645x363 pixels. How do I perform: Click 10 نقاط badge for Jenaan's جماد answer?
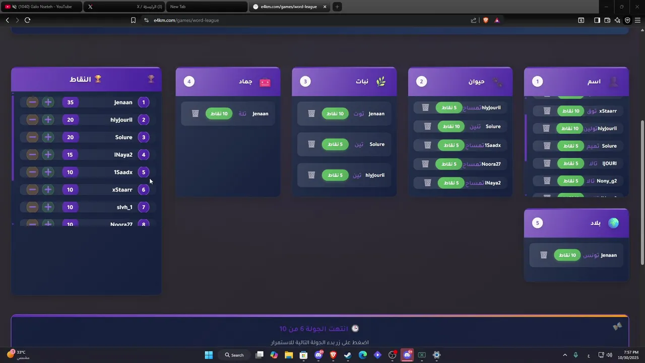[x=219, y=113]
